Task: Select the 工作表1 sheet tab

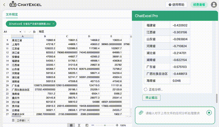Action: coord(21,120)
